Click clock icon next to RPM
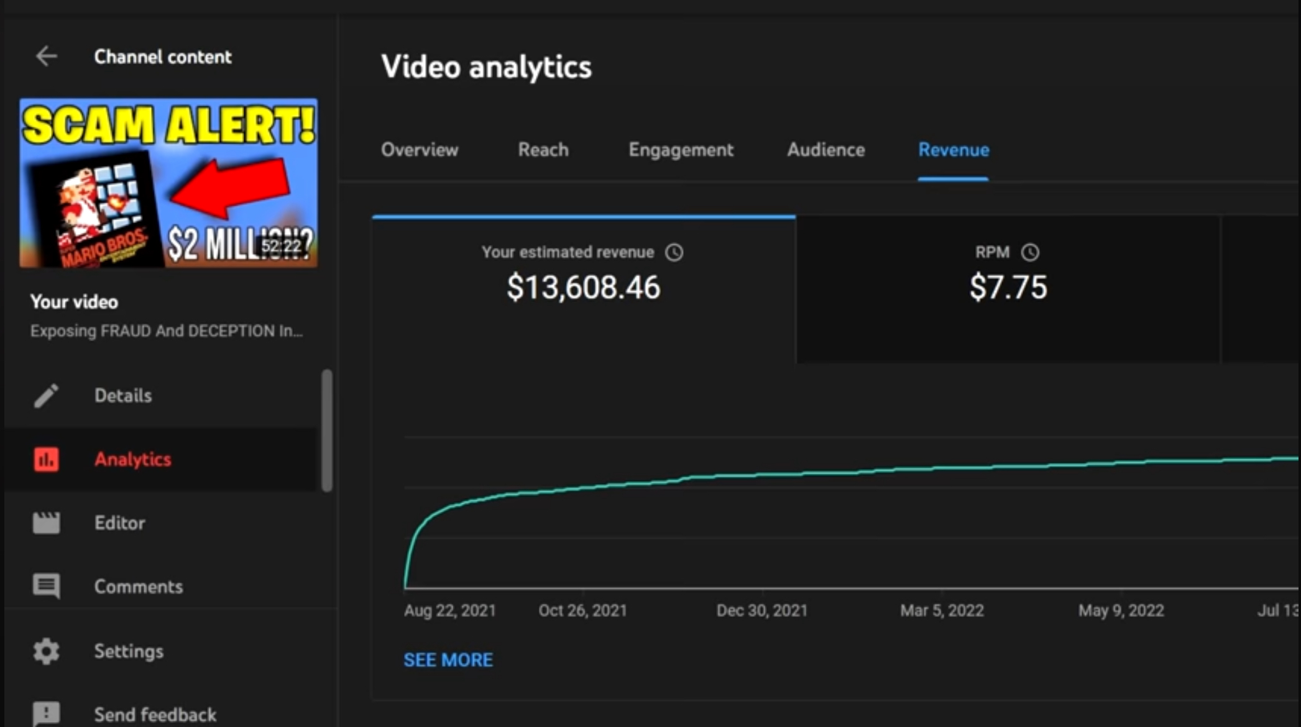The image size is (1301, 727). coord(1030,252)
